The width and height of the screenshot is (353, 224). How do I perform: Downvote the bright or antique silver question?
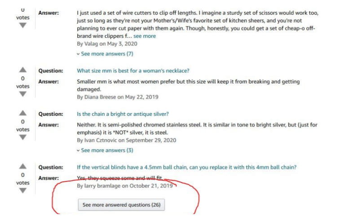[22, 137]
